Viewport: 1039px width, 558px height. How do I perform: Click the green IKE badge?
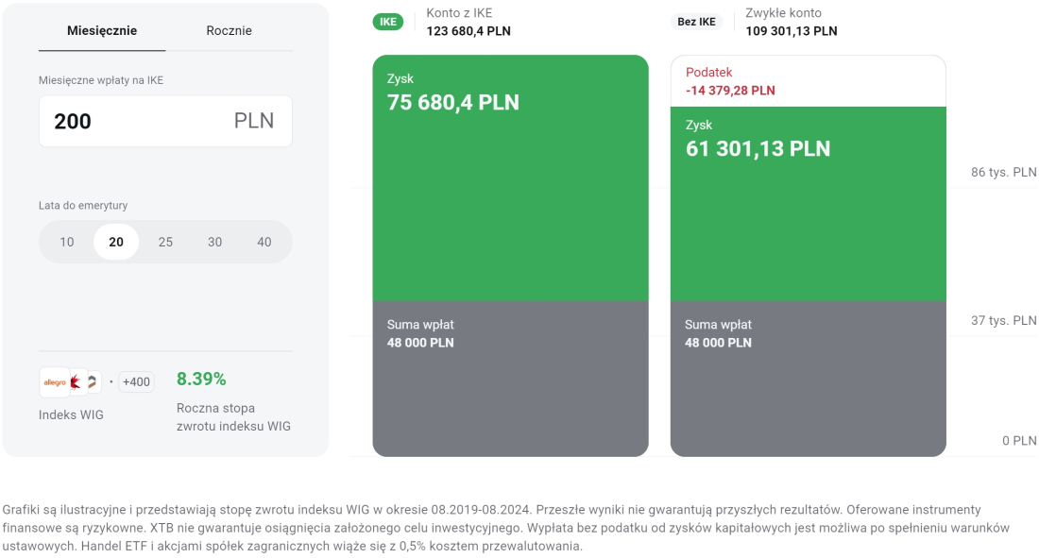[x=387, y=22]
